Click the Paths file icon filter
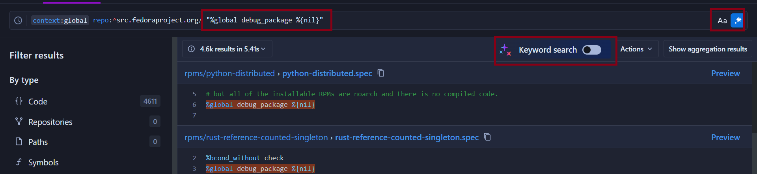757x174 pixels. click(x=19, y=142)
